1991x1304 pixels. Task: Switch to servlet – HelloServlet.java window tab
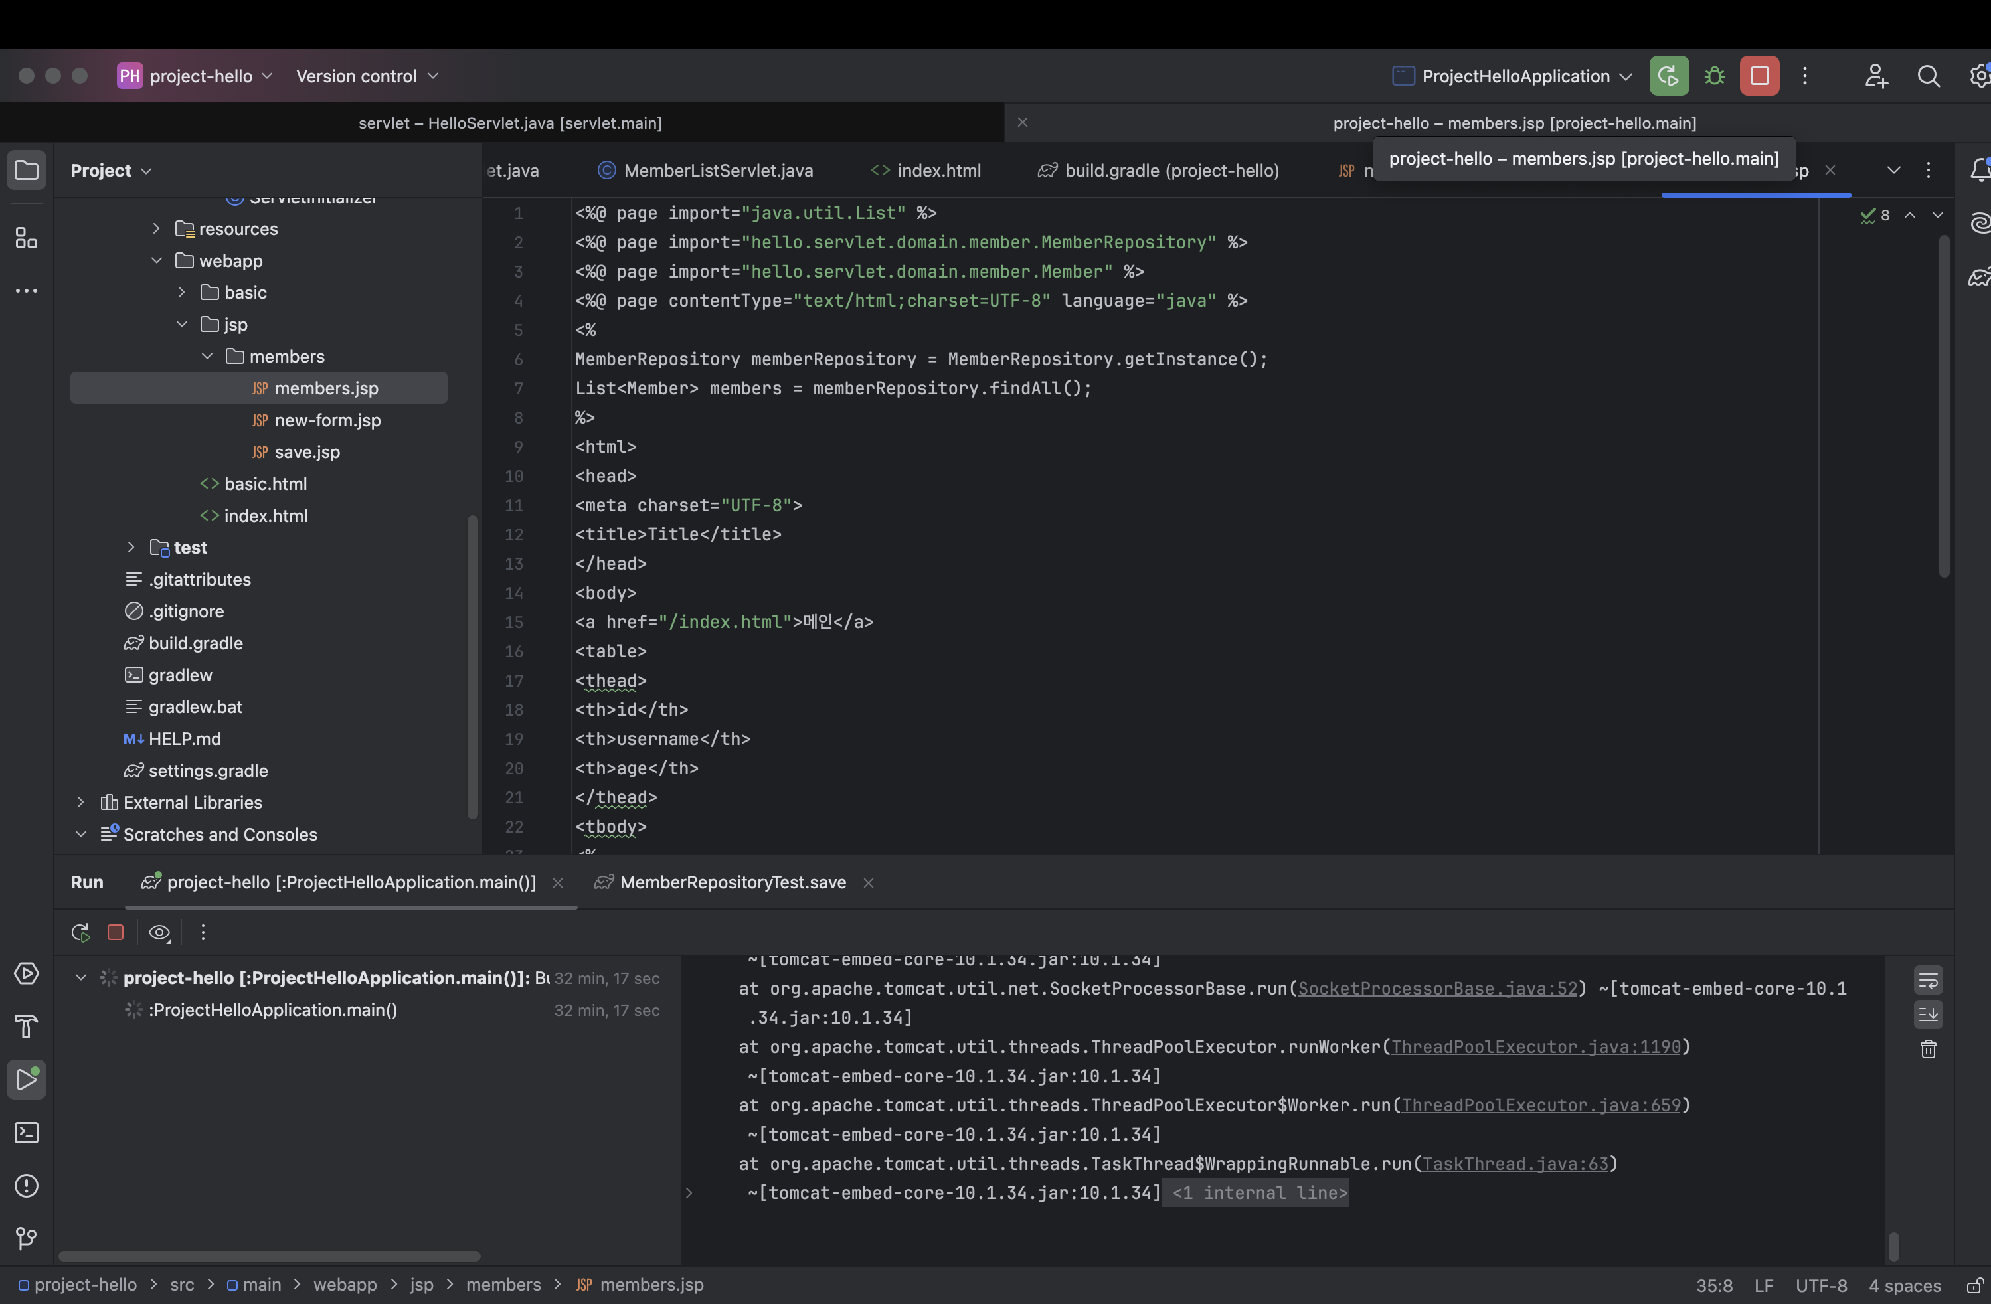tap(510, 123)
